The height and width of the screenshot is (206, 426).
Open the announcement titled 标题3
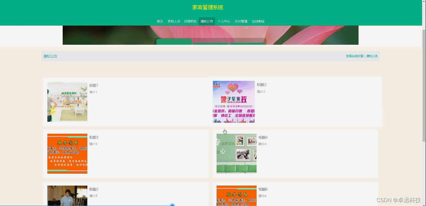(x=94, y=137)
